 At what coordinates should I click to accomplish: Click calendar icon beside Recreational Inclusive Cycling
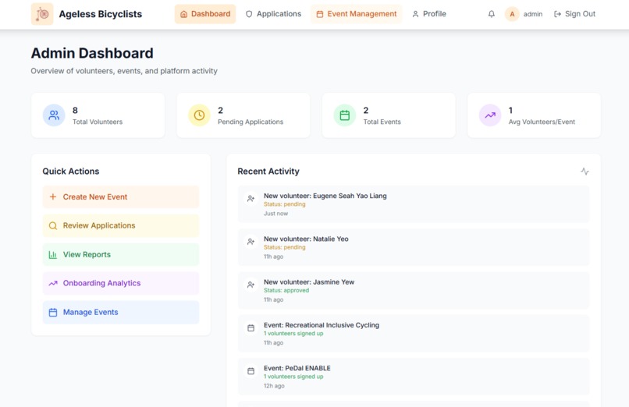pos(251,328)
